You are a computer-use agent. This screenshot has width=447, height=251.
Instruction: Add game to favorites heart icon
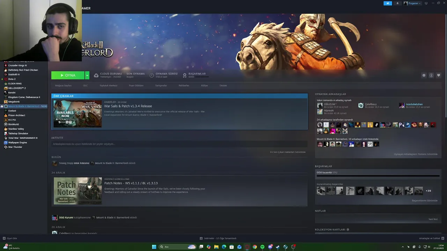[x=439, y=75]
